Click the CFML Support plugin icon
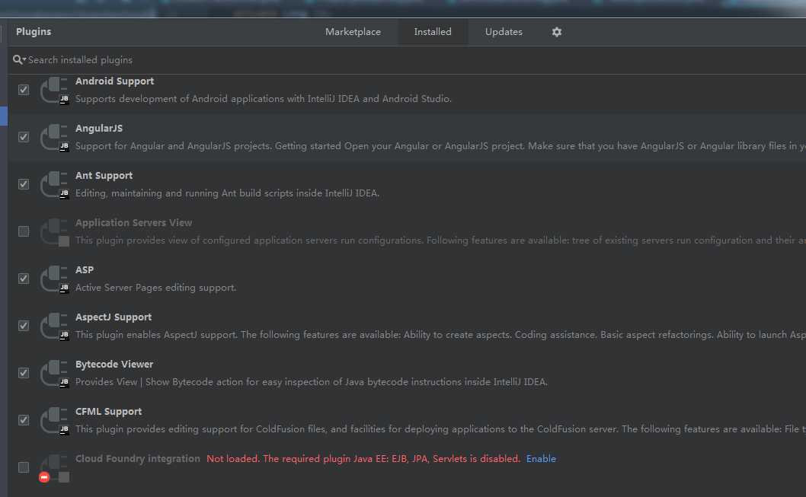806x497 pixels. tap(55, 421)
